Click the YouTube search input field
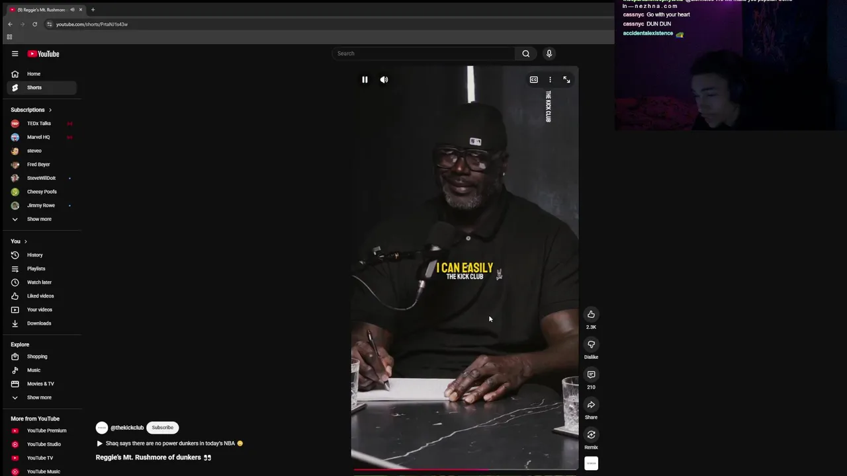 [x=423, y=54]
